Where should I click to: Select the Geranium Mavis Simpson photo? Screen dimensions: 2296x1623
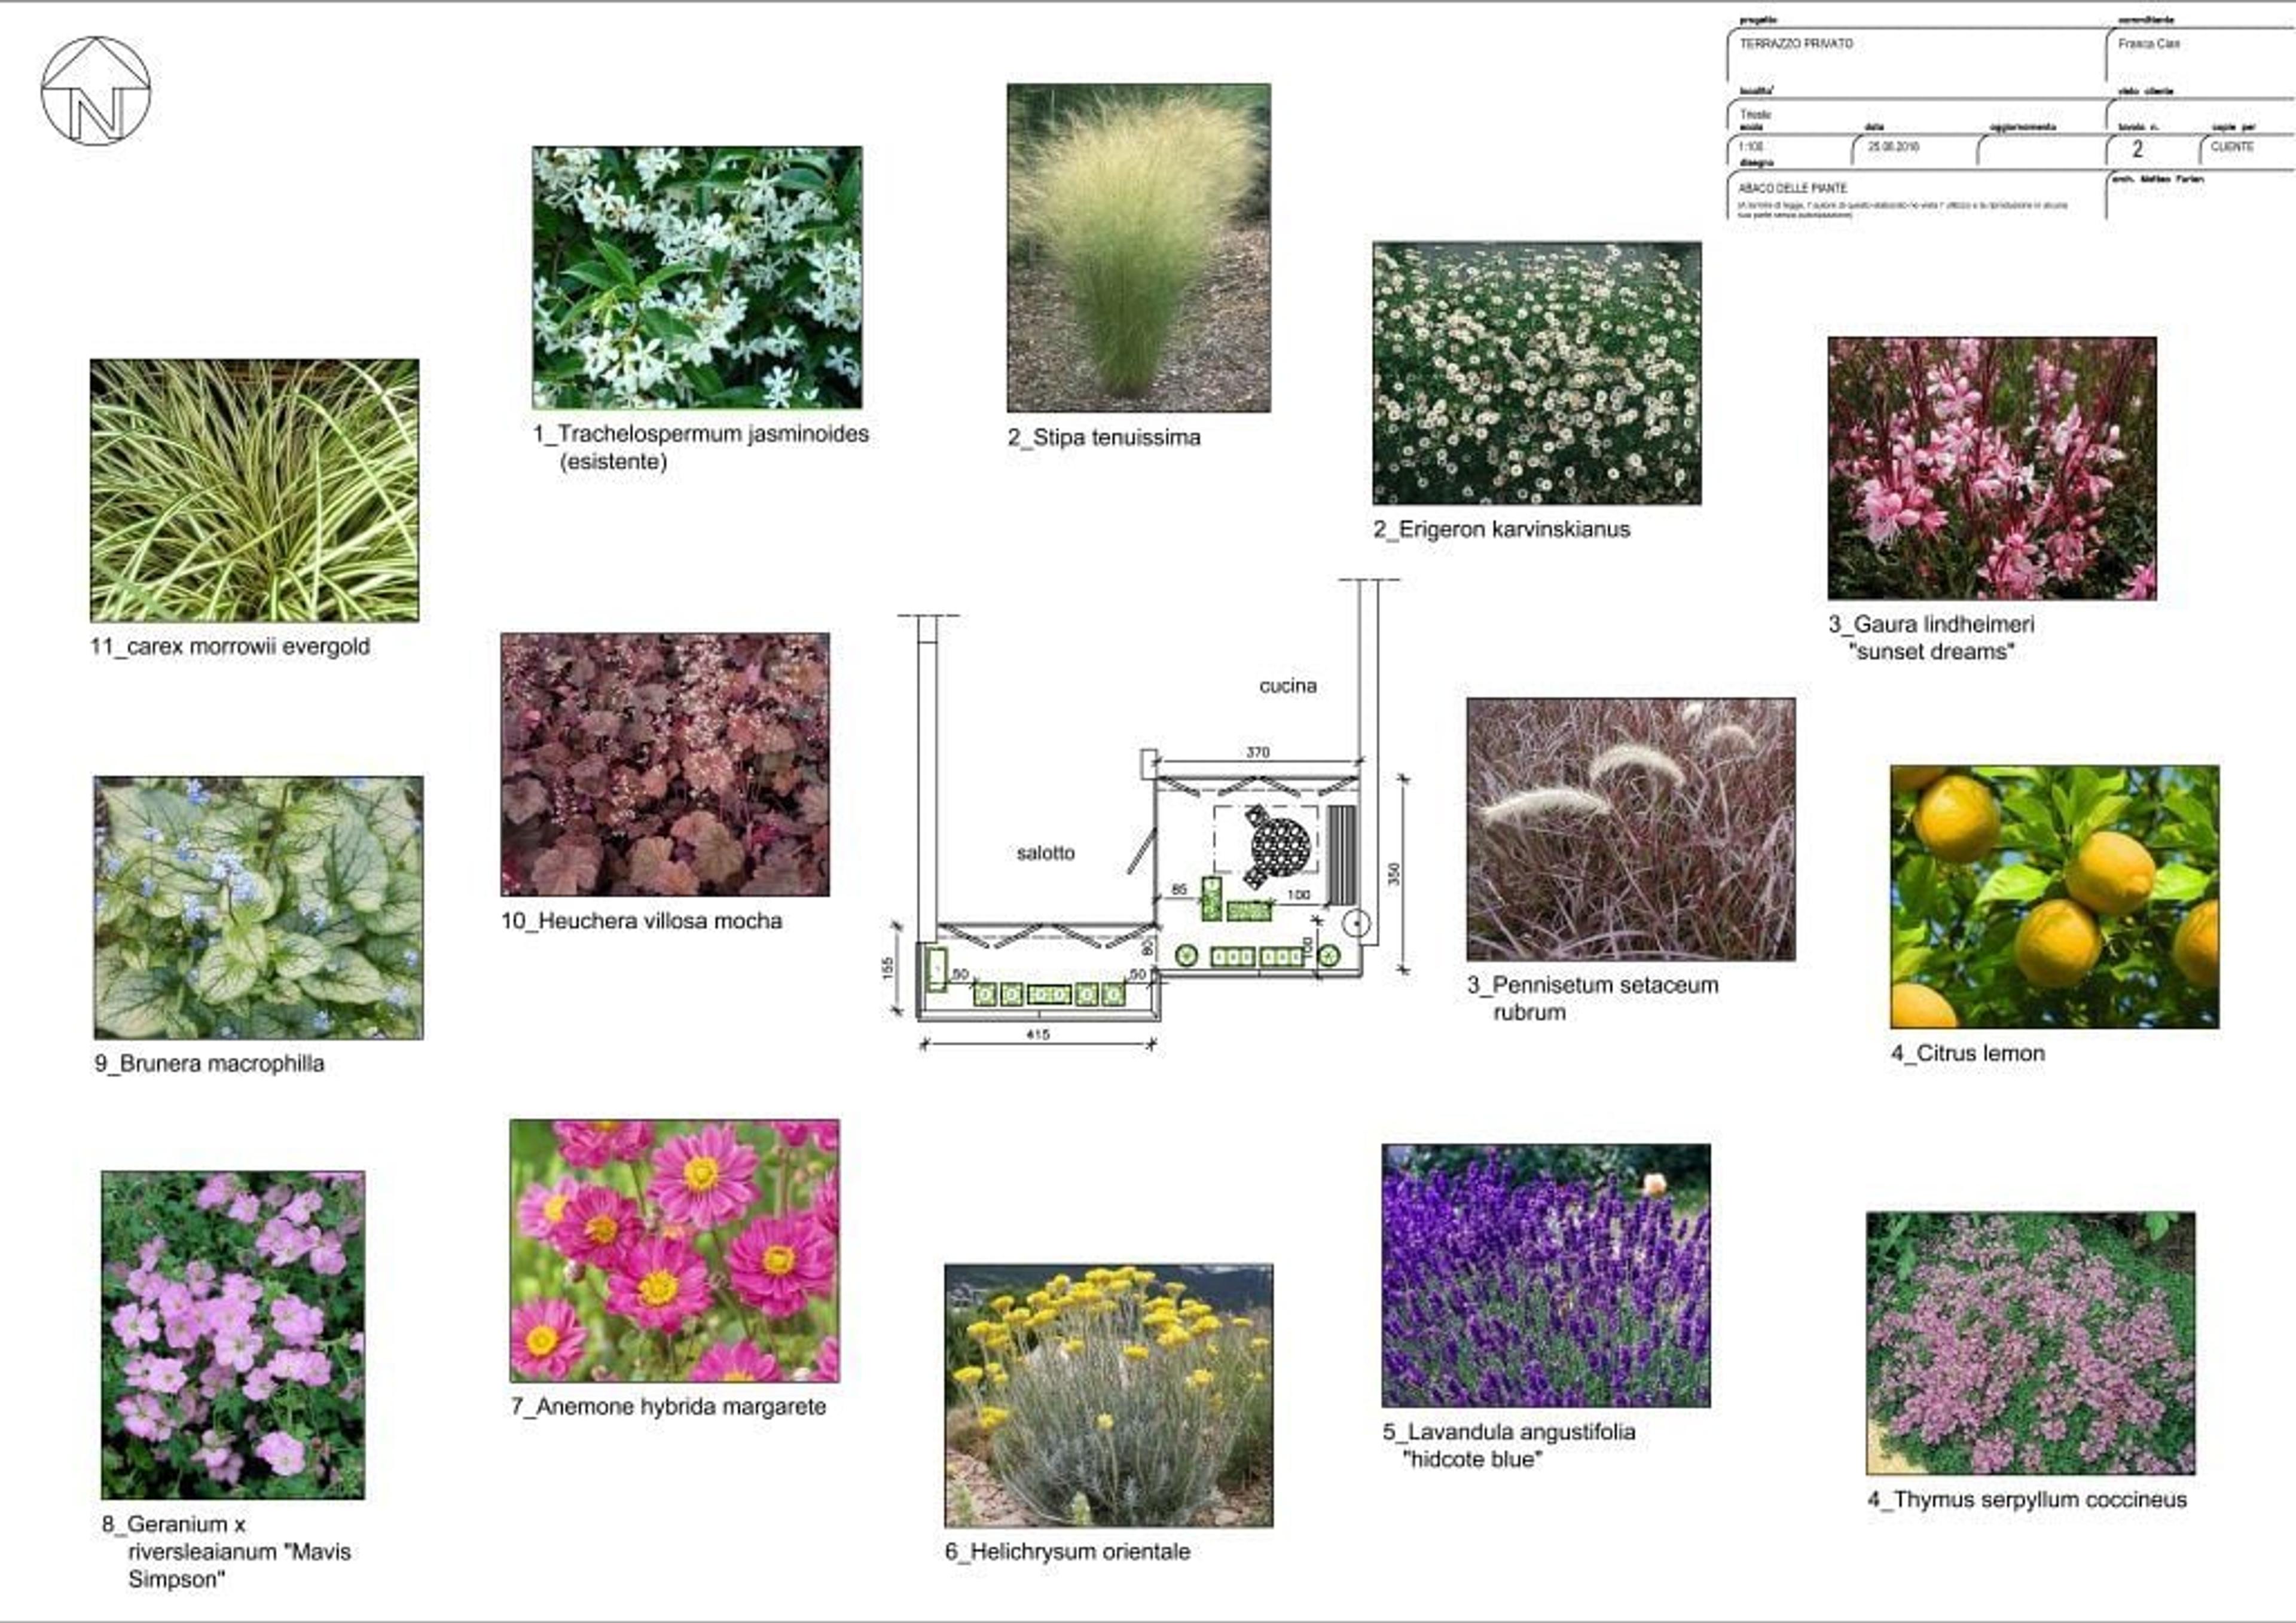(233, 1335)
